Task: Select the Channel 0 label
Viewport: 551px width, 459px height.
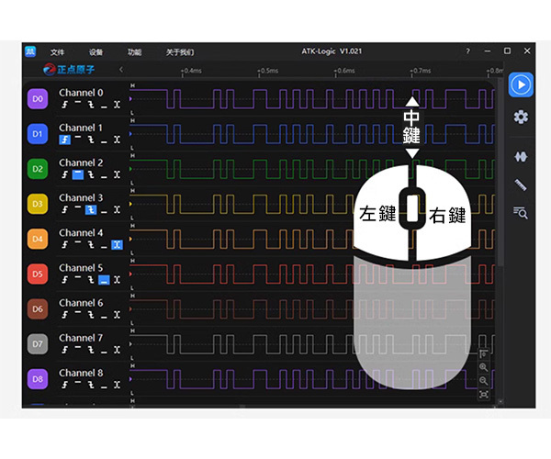Action: click(81, 93)
